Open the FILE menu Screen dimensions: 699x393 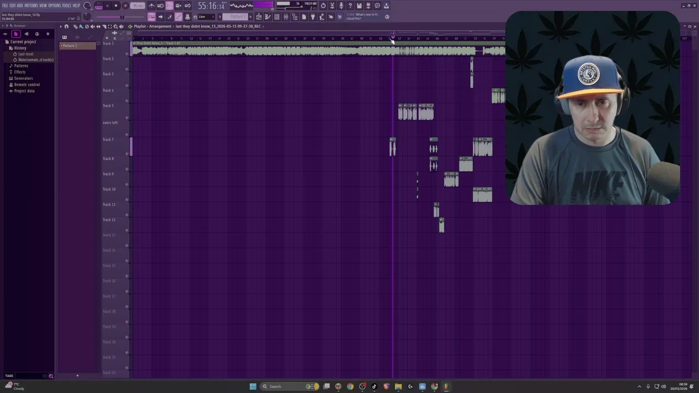[x=5, y=5]
